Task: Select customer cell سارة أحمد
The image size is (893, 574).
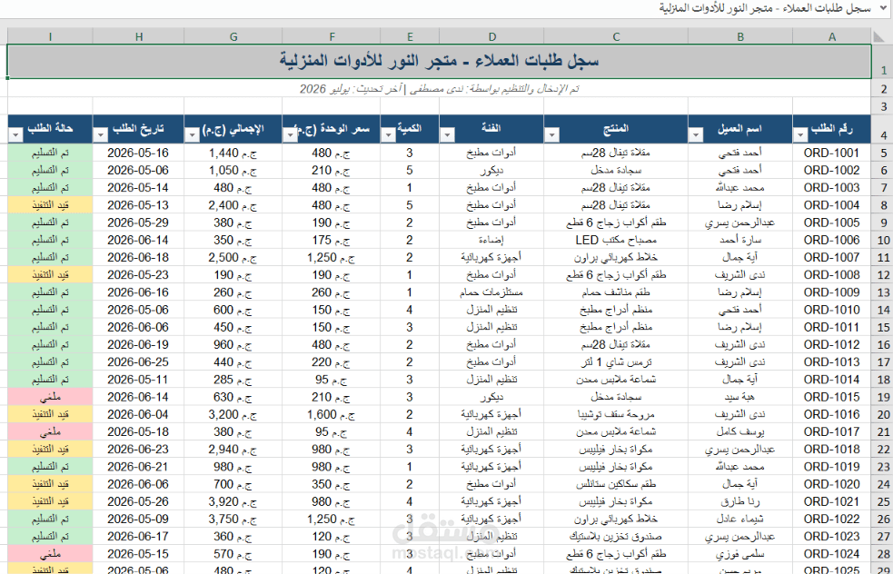Action: [x=740, y=240]
